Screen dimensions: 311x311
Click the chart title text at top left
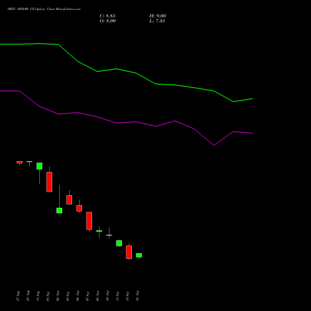[x=44, y=9]
